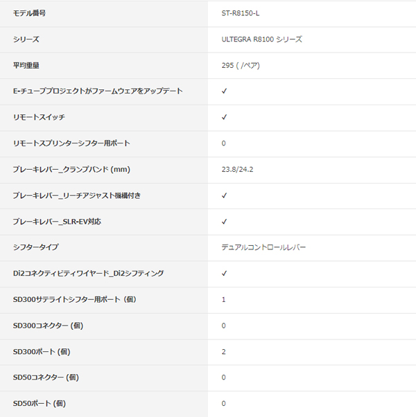Click the モデル番号 label
This screenshot has width=416, height=417.
coord(34,13)
